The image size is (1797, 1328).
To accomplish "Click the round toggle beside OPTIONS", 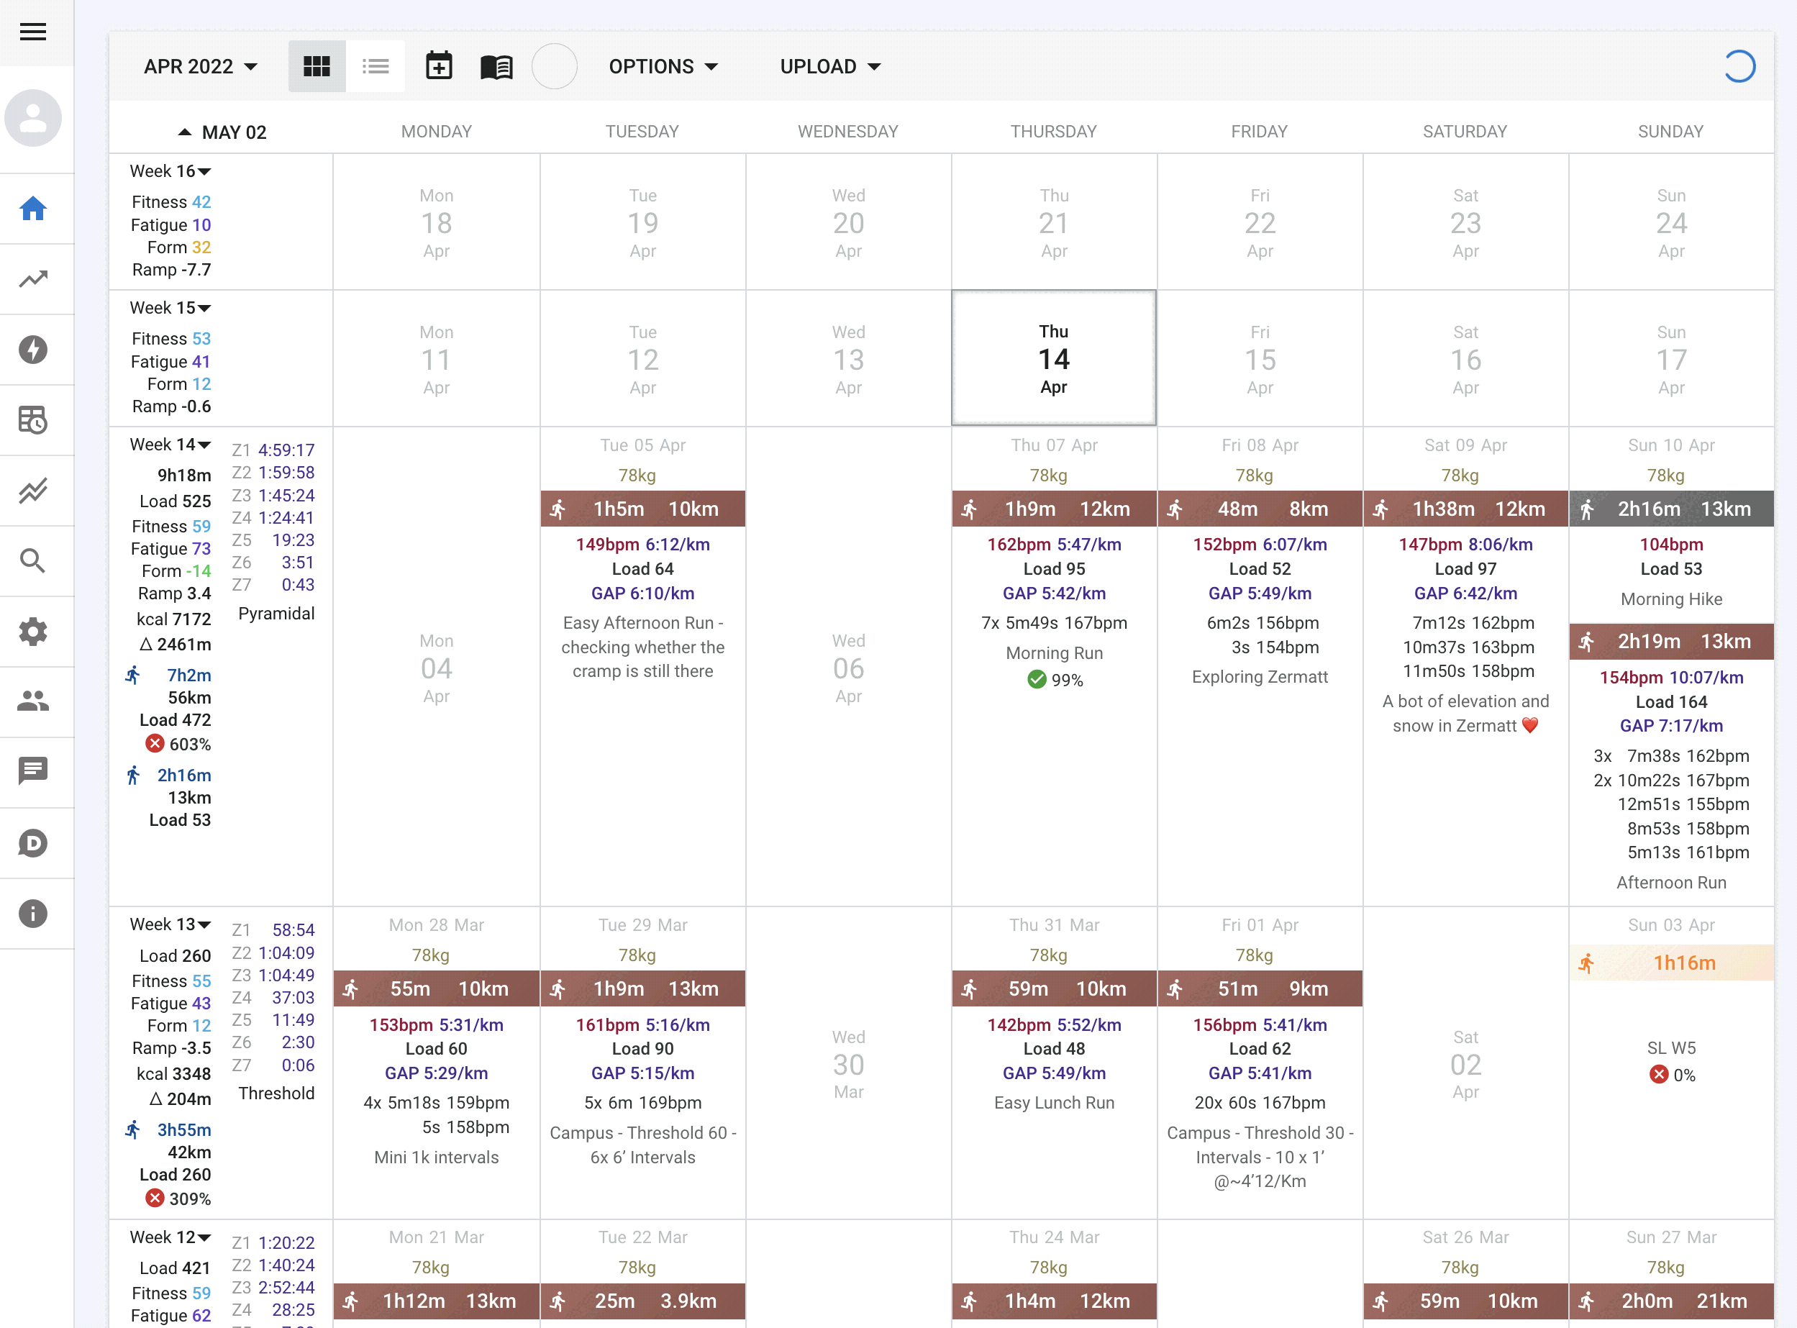I will [x=555, y=66].
